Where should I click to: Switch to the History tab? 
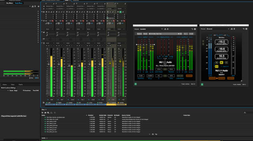point(4,85)
